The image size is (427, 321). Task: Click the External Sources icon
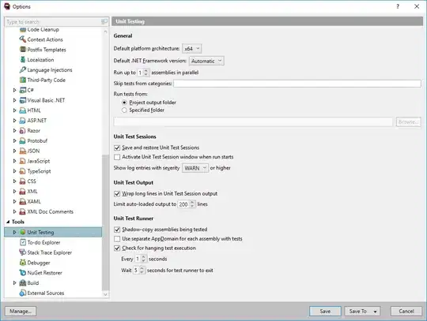click(x=23, y=293)
